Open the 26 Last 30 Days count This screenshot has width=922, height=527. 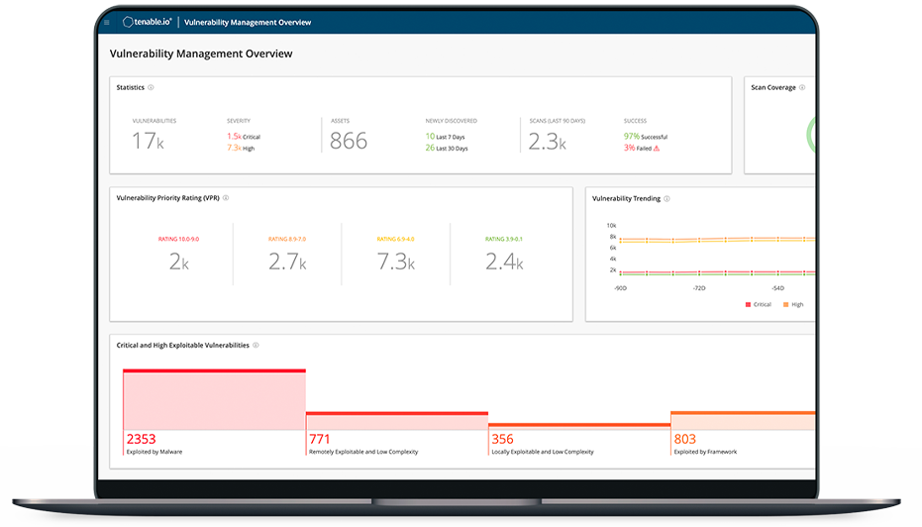point(447,149)
